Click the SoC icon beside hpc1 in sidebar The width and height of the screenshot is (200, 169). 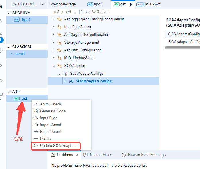[16, 20]
